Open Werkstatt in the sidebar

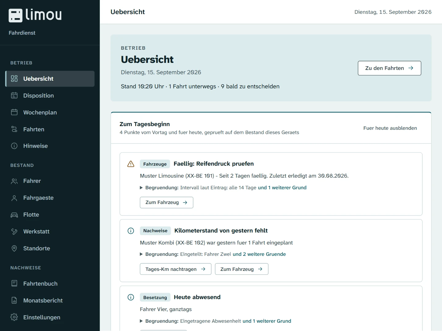coord(50,232)
